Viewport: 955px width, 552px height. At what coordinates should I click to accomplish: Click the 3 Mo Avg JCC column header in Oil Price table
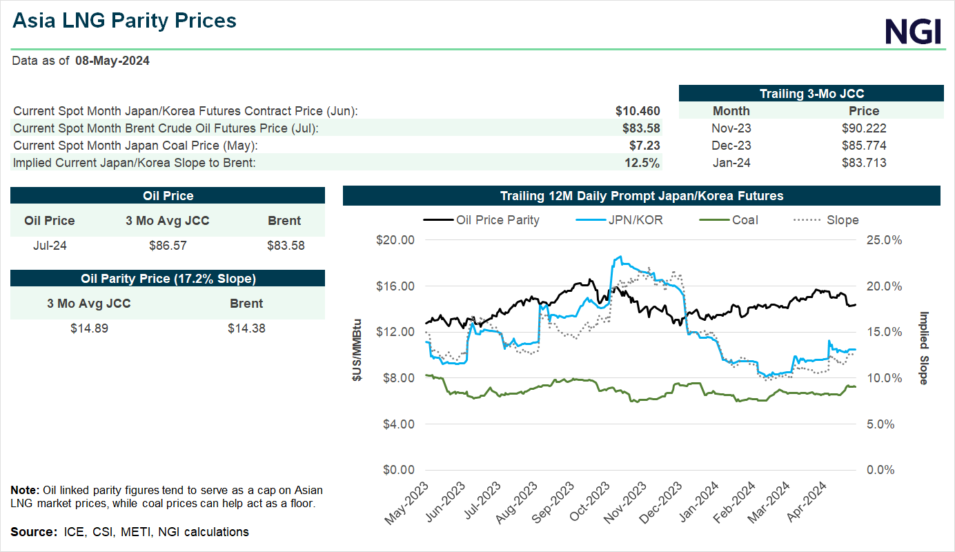point(168,221)
